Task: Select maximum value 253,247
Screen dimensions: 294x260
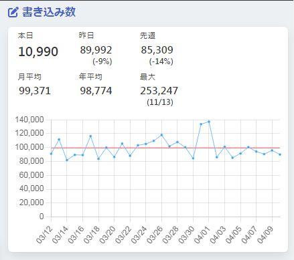Action: coord(159,91)
